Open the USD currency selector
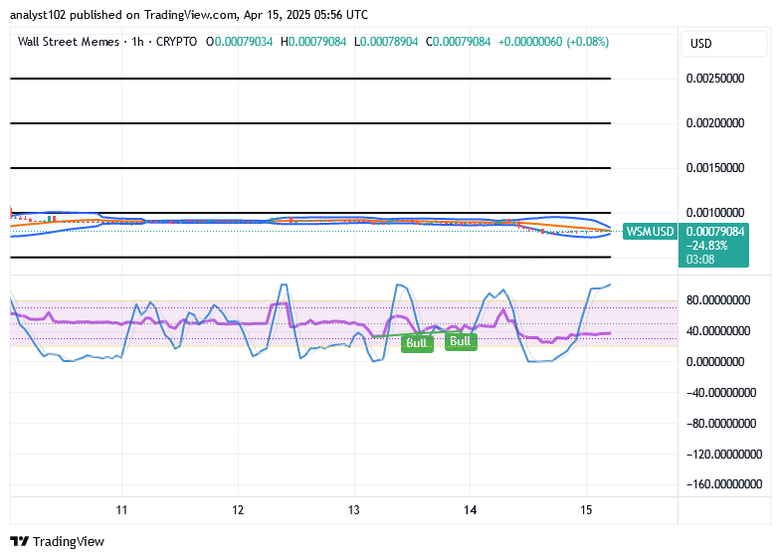Viewport: 781px width, 559px height. pos(723,44)
